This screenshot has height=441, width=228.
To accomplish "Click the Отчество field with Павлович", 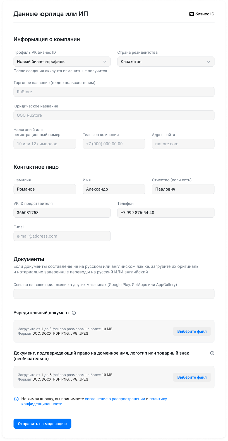I will (183, 189).
